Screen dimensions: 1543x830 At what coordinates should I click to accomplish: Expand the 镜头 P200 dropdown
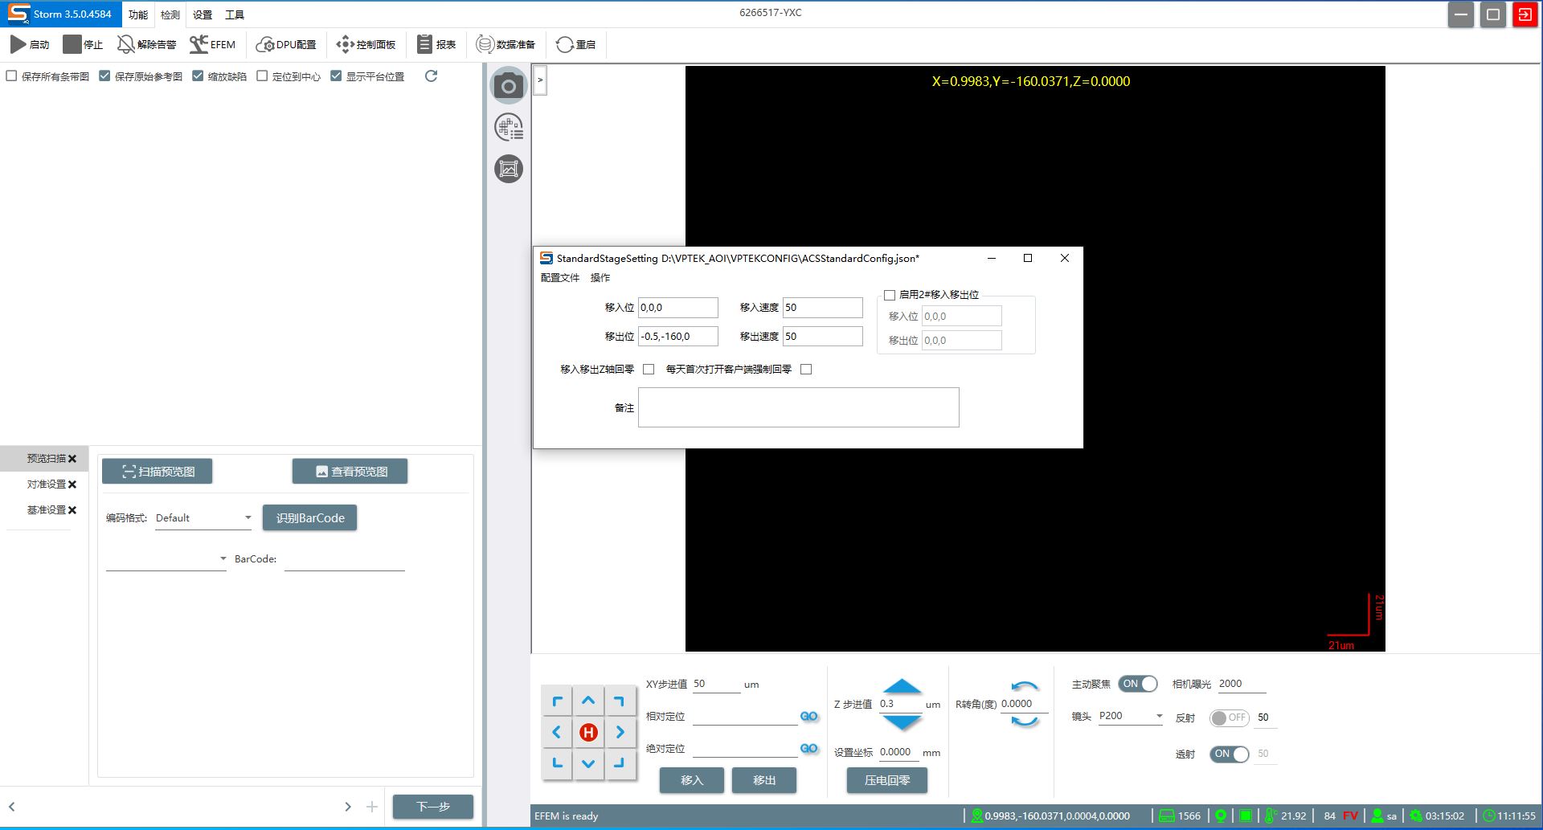pyautogui.click(x=1131, y=716)
